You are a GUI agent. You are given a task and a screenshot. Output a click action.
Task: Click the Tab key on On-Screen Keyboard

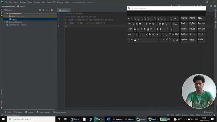(130, 24)
